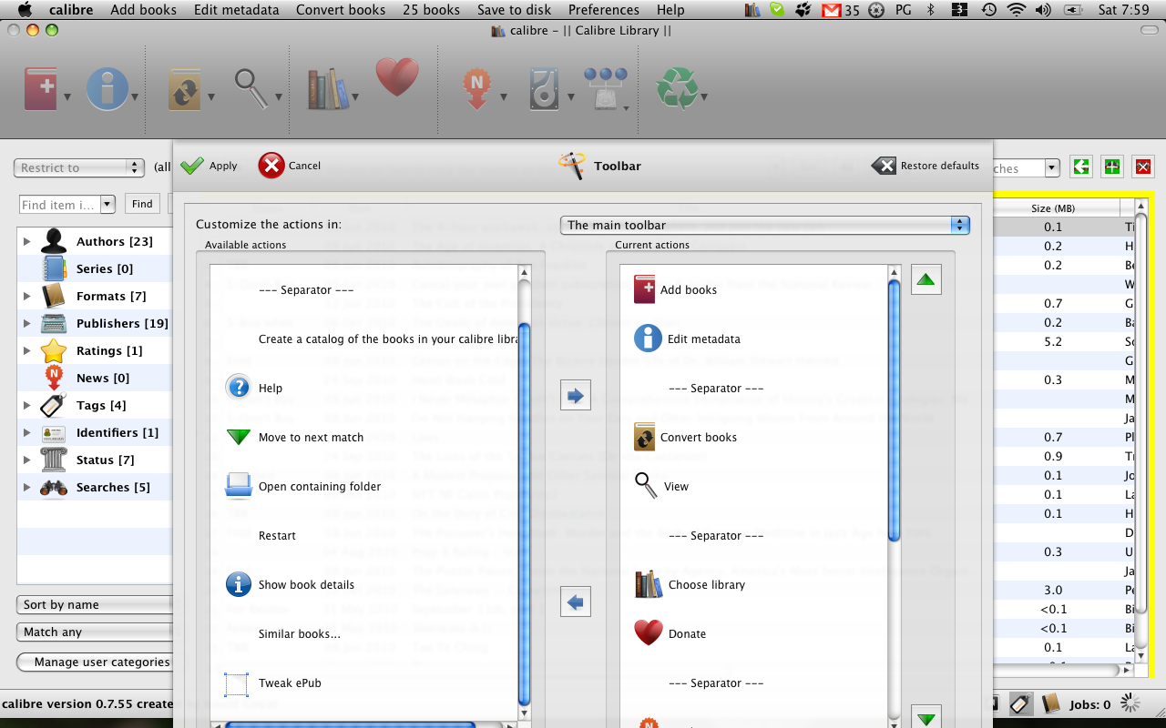Expand the Formats [7] tree node

pos(26,297)
